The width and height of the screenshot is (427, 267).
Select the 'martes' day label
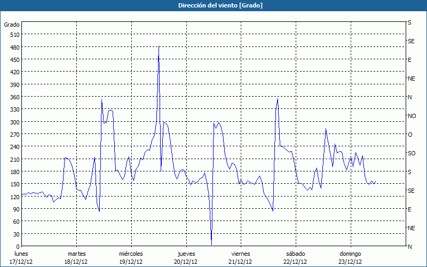(76, 254)
